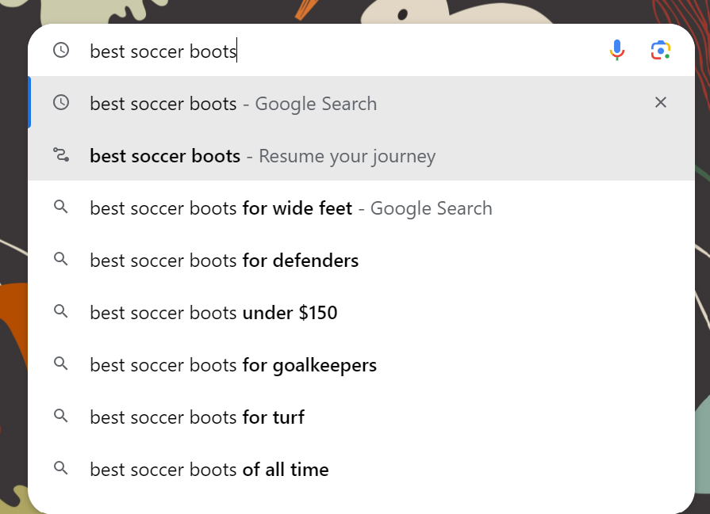Click magnifier icon beside 'of all time'
The image size is (710, 514).
[61, 469]
